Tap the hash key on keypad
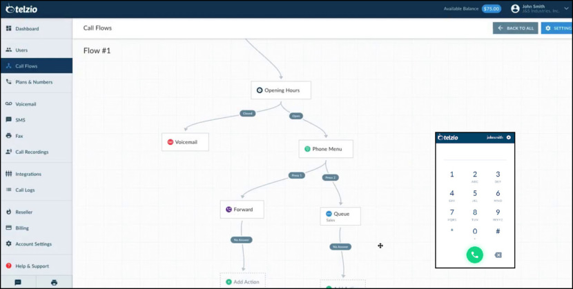This screenshot has height=289, width=573. coord(498,231)
